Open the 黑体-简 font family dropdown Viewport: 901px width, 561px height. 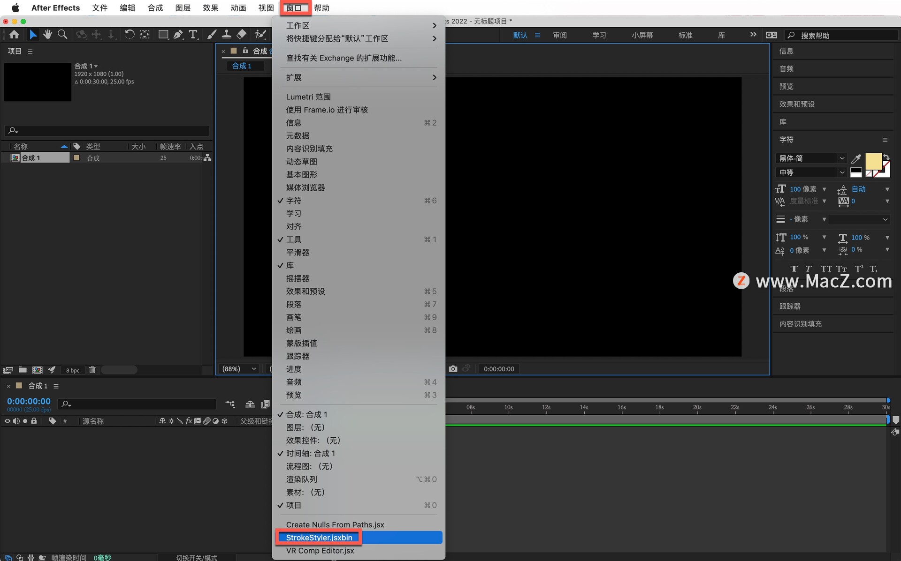click(811, 158)
